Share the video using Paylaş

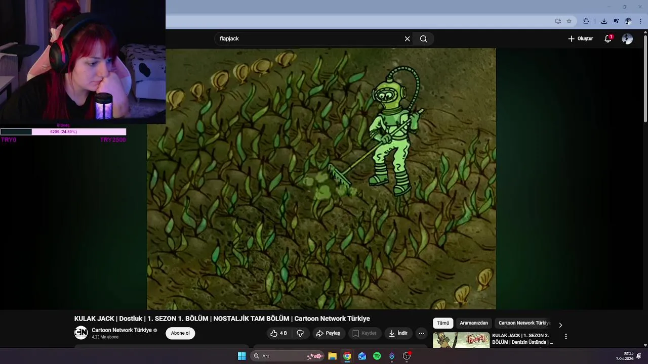pyautogui.click(x=328, y=333)
